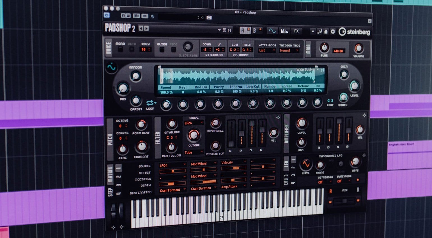Open the Trigger Mode dropdown showing Normal
The height and width of the screenshot is (238, 432).
coord(289,51)
